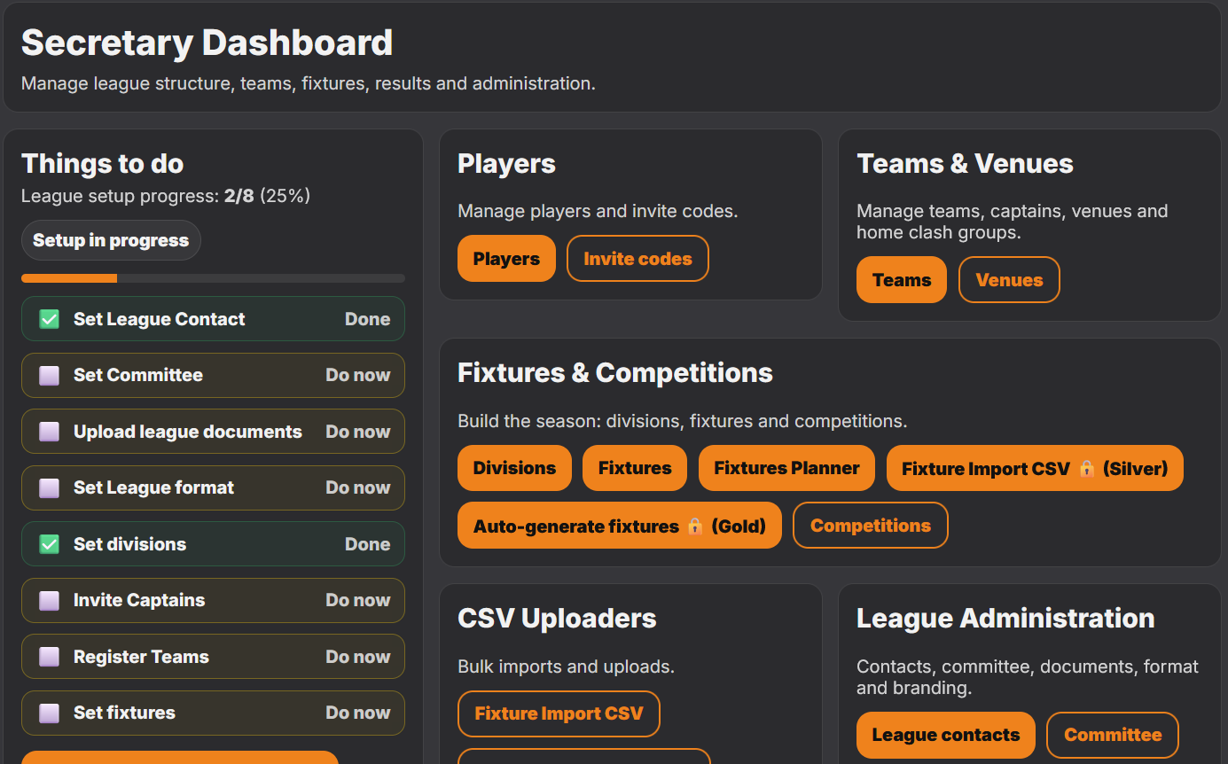Open the Teams management button
The width and height of the screenshot is (1228, 764).
(x=901, y=280)
